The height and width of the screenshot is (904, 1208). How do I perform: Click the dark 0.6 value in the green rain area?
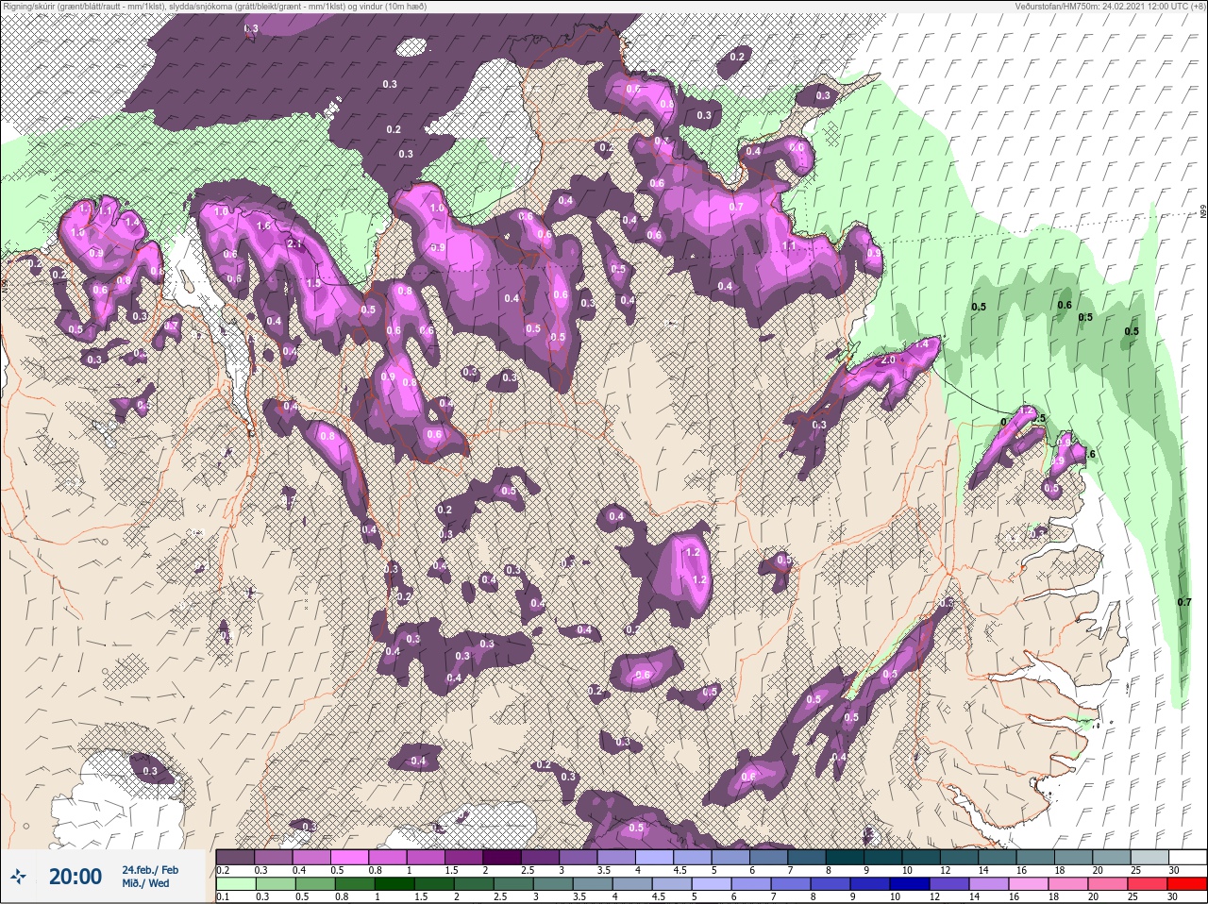click(1065, 305)
